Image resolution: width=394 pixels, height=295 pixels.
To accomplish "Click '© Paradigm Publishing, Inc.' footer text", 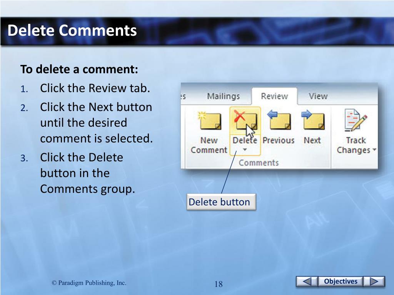I will coord(89,283).
